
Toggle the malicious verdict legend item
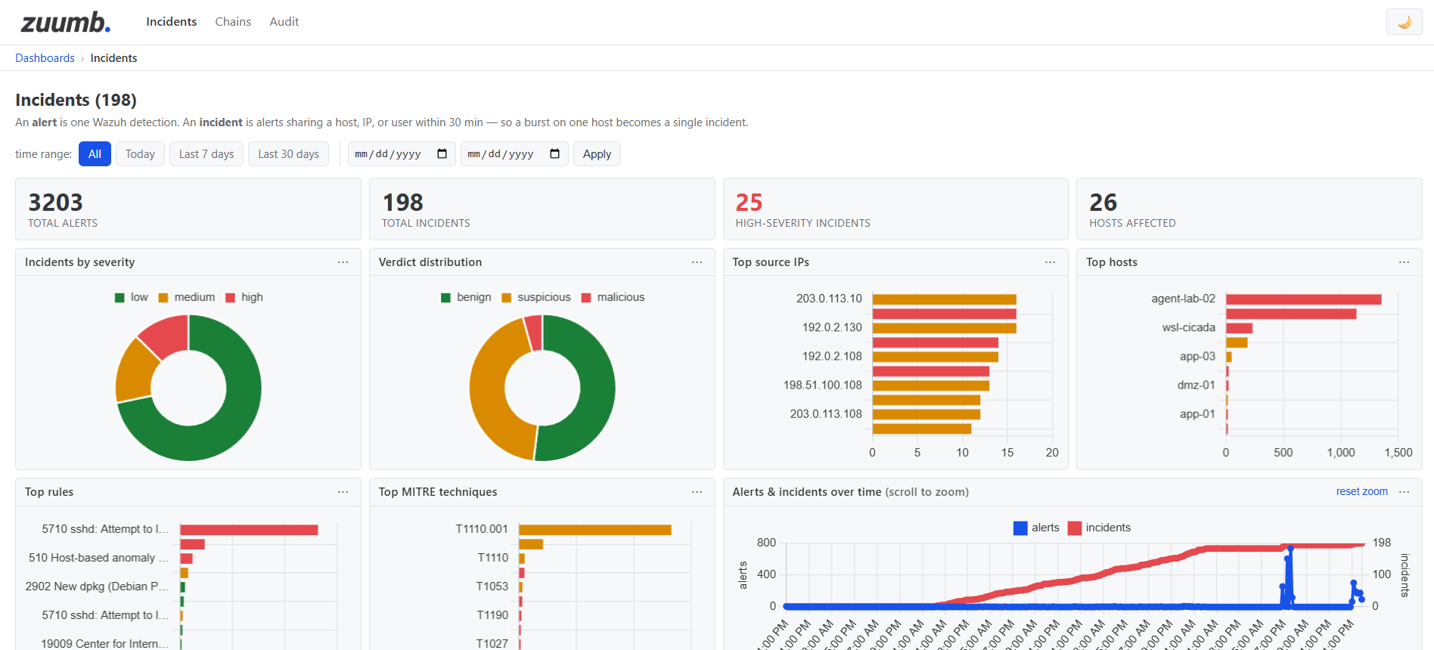coord(613,297)
